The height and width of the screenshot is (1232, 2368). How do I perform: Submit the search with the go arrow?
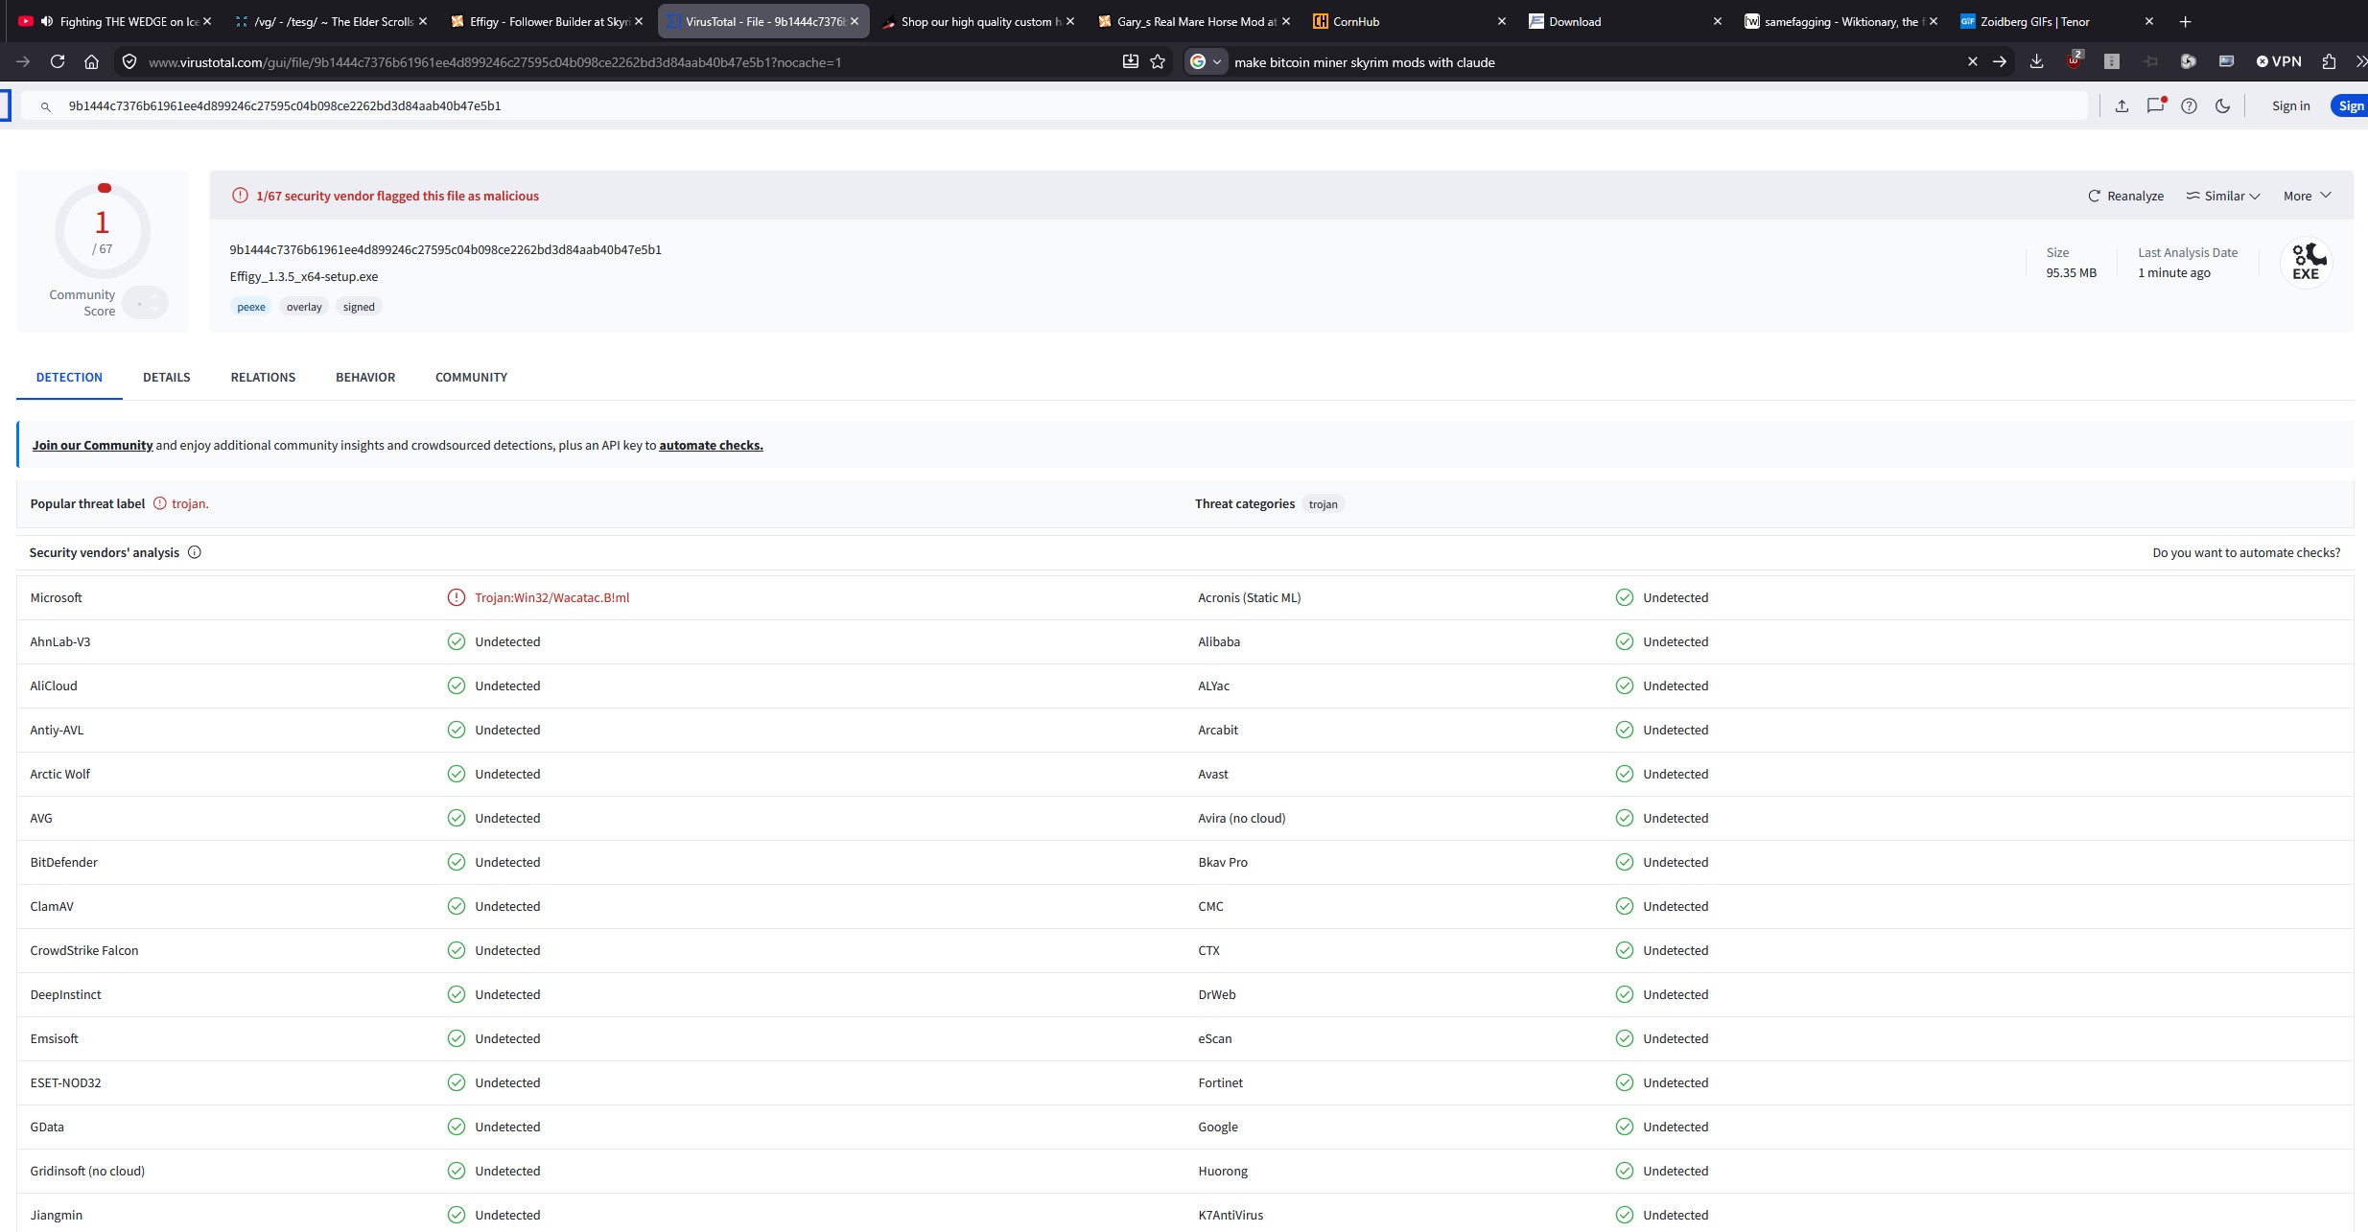2000,61
